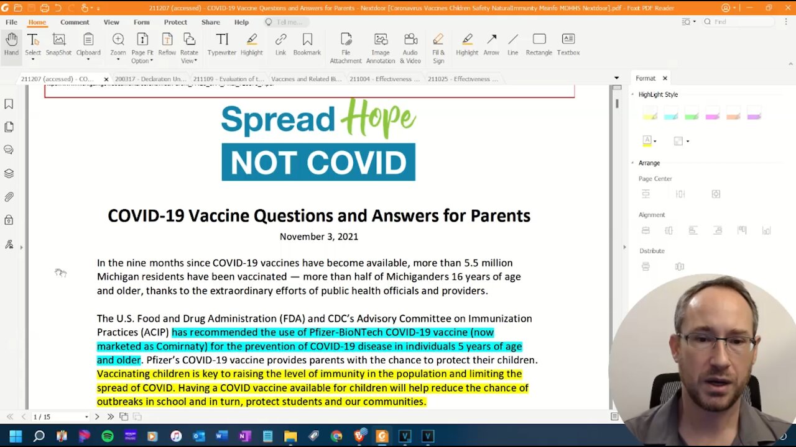
Task: Pick the green highlight style swatch
Action: [x=692, y=114]
